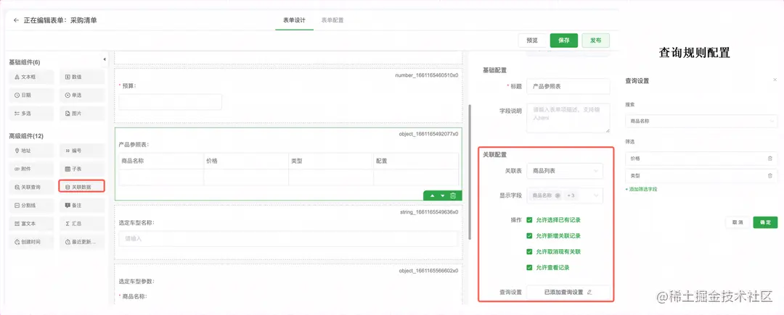Add the 子表 sub-table component
Screen dimensions: 784x315
[x=82, y=169]
